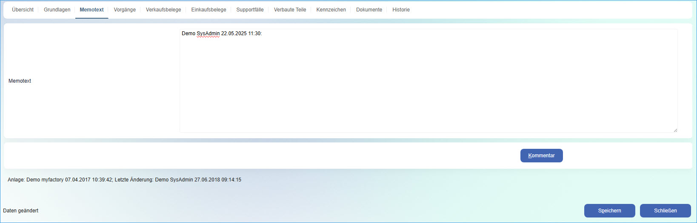View the Dokumente tab
Screen dimensions: 697x223
click(x=369, y=10)
